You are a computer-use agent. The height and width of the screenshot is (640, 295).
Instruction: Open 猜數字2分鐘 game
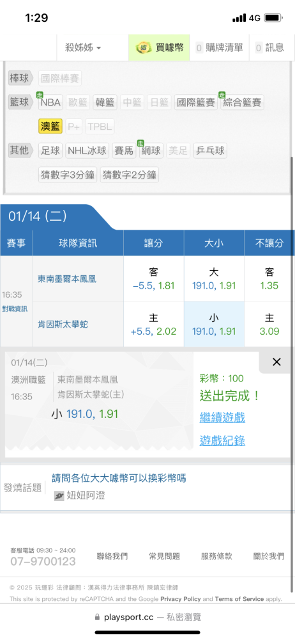(130, 175)
